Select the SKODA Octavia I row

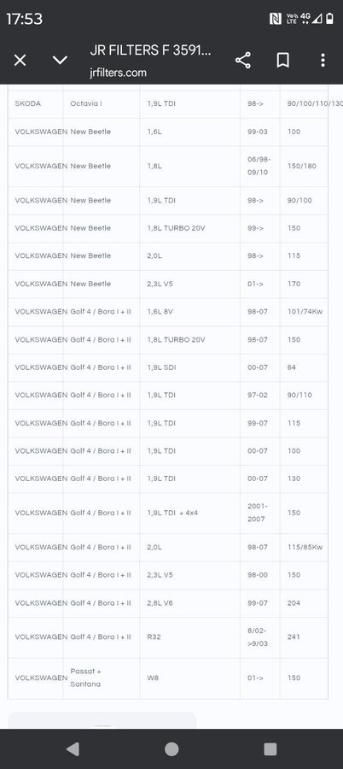click(x=168, y=104)
